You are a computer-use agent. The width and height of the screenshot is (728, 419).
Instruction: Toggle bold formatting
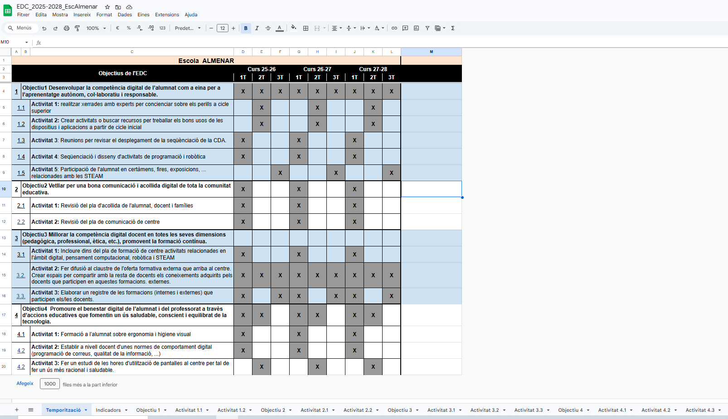pos(246,28)
